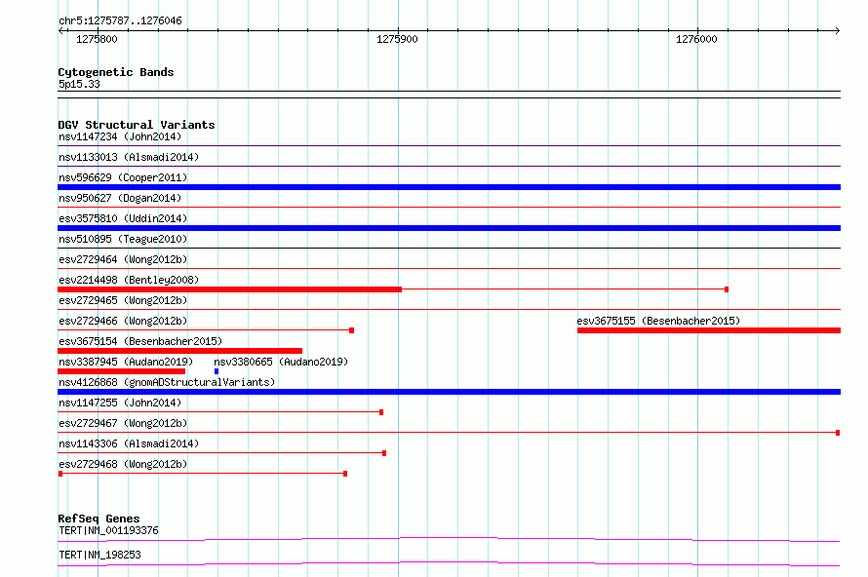Select the nsv4126868 blue feature bar

pyautogui.click(x=449, y=392)
